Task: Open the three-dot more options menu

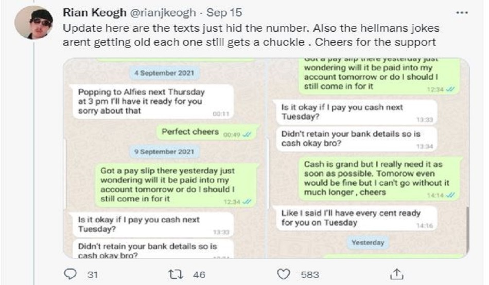Action: (x=462, y=12)
